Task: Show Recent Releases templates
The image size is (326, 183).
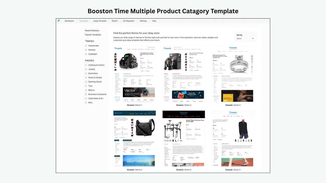Action: (x=92, y=30)
